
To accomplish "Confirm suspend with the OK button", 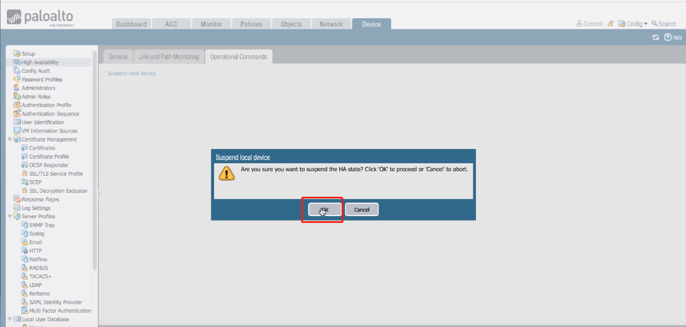I will (324, 210).
